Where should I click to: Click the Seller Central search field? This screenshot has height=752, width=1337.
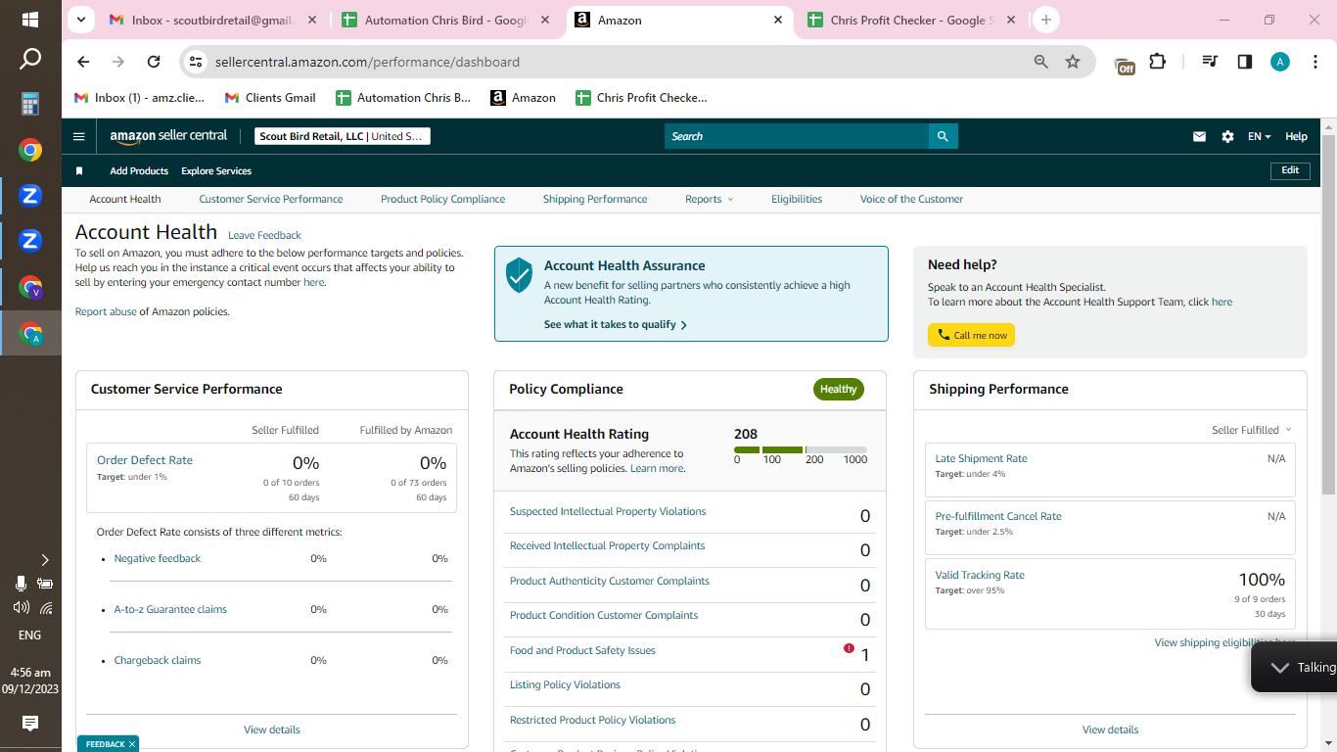tap(796, 136)
